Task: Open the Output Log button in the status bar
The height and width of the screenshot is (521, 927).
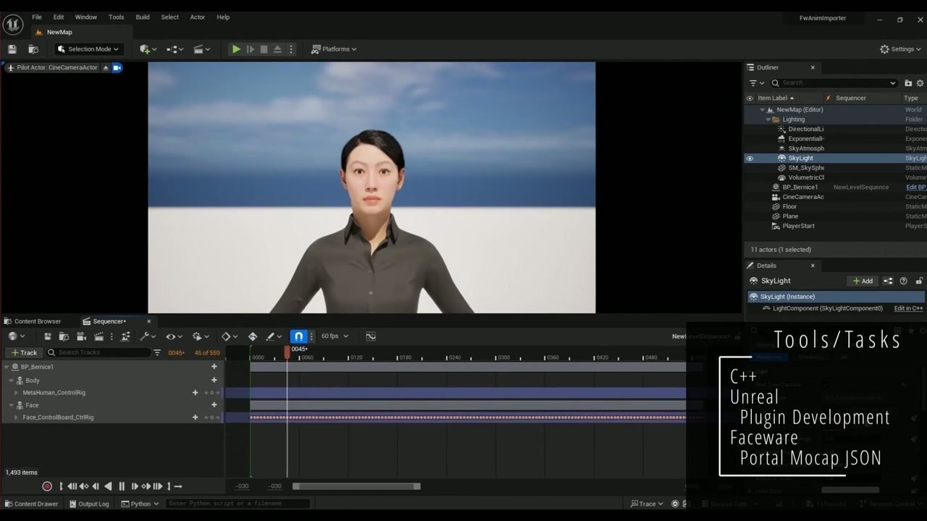Action: pos(88,504)
